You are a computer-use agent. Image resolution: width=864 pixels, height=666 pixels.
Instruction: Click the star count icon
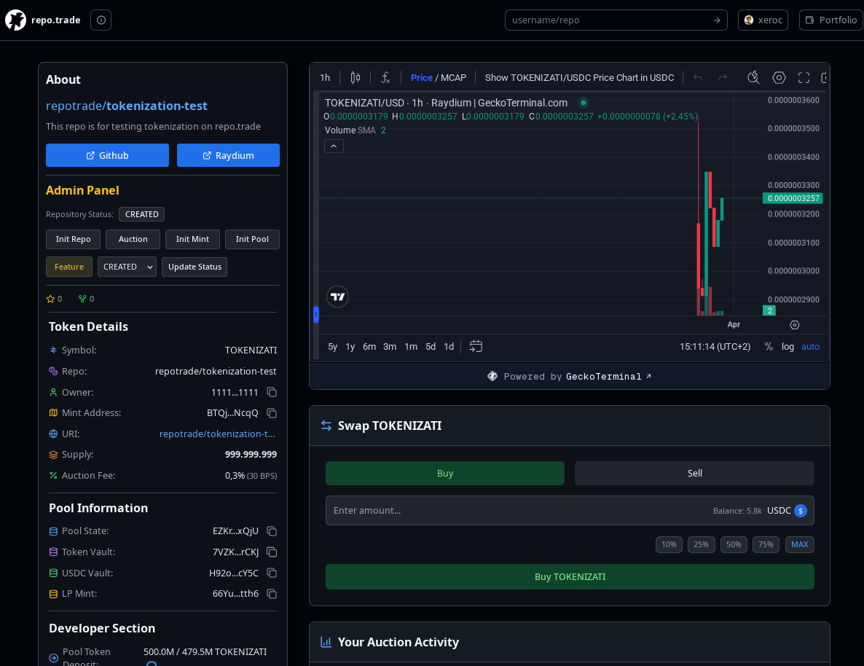point(51,299)
